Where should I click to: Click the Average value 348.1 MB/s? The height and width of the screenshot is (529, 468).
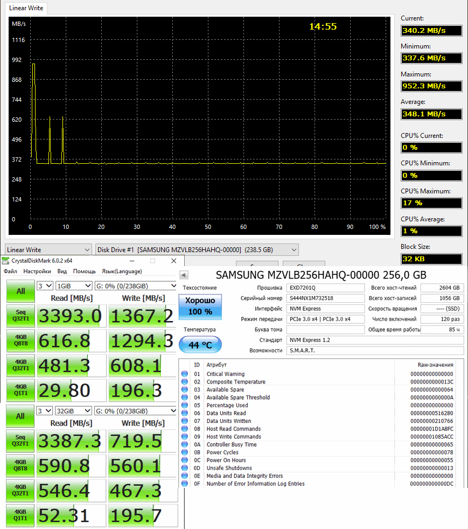431,114
